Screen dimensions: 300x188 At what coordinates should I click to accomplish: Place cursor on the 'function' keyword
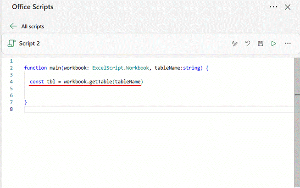(x=35, y=68)
